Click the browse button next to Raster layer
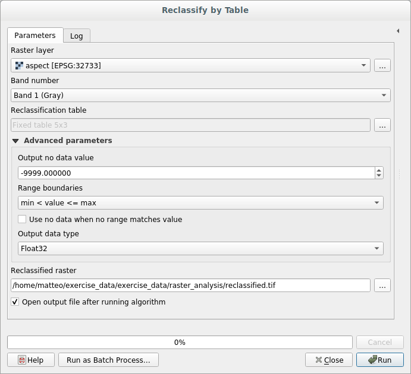This screenshot has width=411, height=374. pos(382,66)
